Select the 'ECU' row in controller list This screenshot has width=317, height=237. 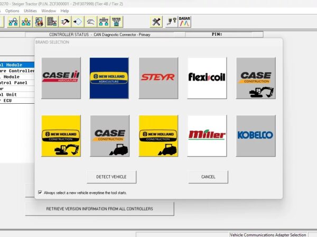click(17, 101)
